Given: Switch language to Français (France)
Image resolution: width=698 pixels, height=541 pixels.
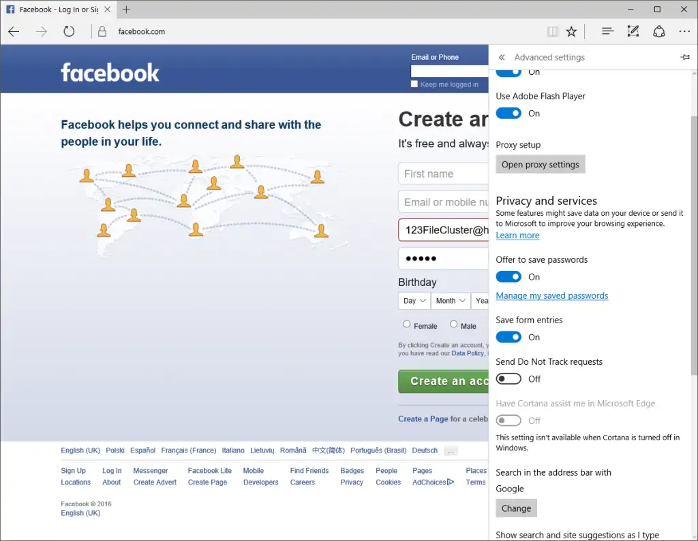Looking at the screenshot, I should coord(189,450).
